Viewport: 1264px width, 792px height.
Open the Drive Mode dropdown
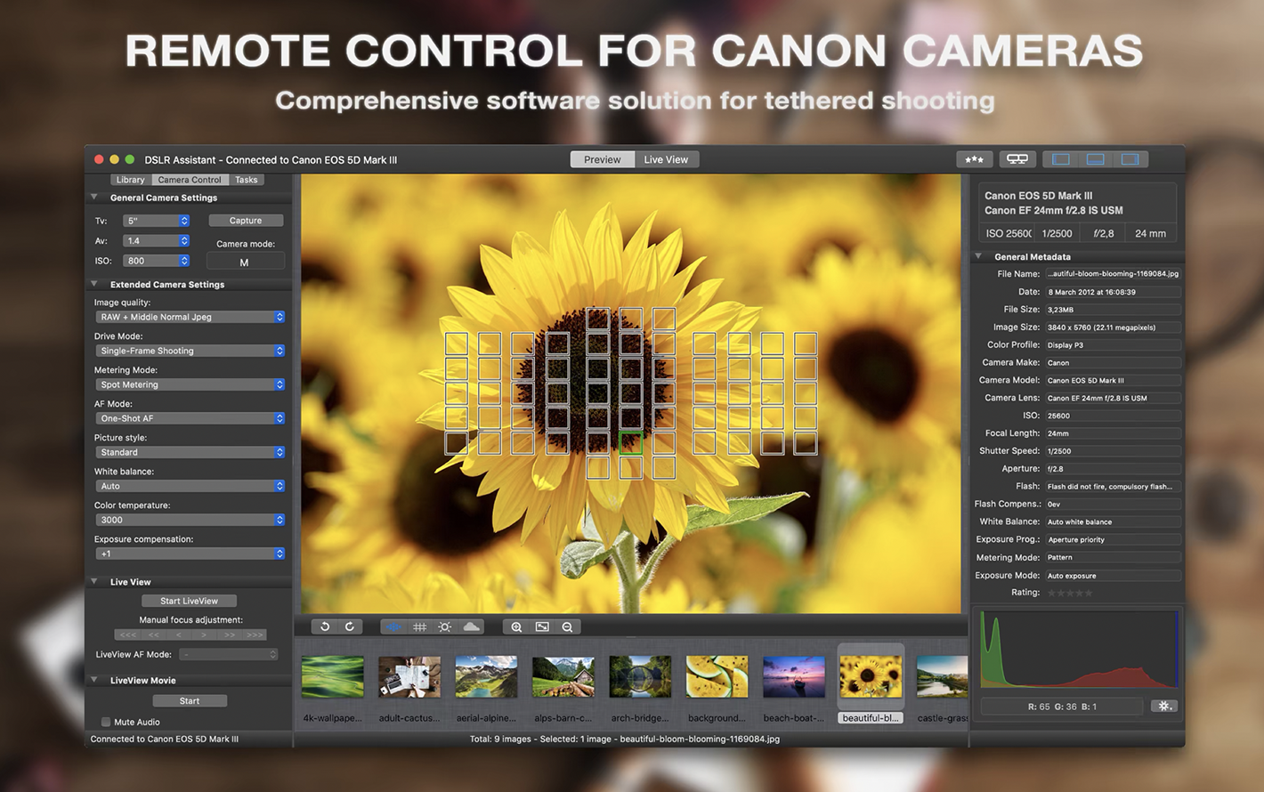coord(190,351)
